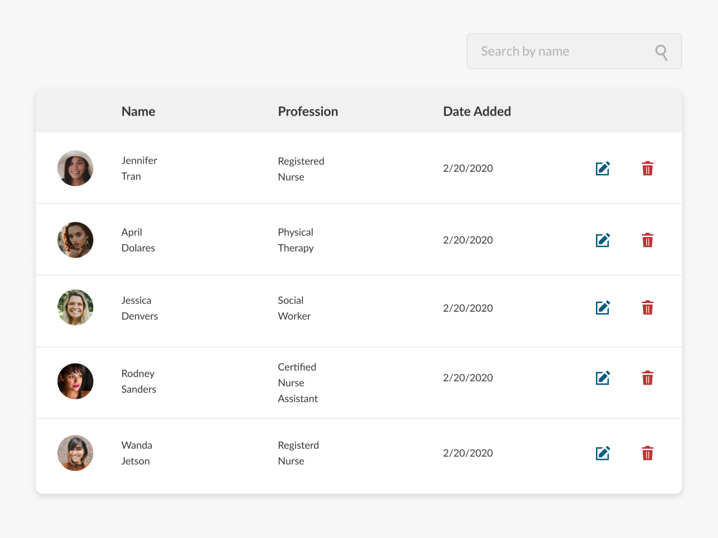
Task: Delete Wanda Jetson's record
Action: pos(648,453)
